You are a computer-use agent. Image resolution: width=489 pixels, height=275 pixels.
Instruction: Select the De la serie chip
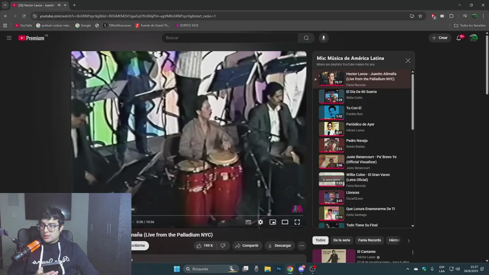tap(342, 240)
